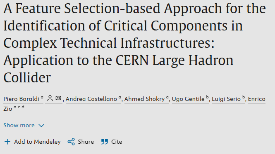
Task: Click affiliation superscript after Luigi Serio
Action: point(244,97)
